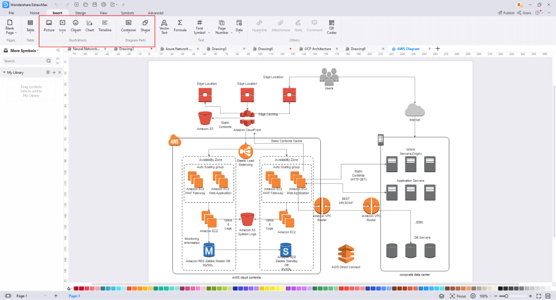Insert a Timeline
Image resolution: width=556 pixels, height=300 pixels.
[x=105, y=26]
